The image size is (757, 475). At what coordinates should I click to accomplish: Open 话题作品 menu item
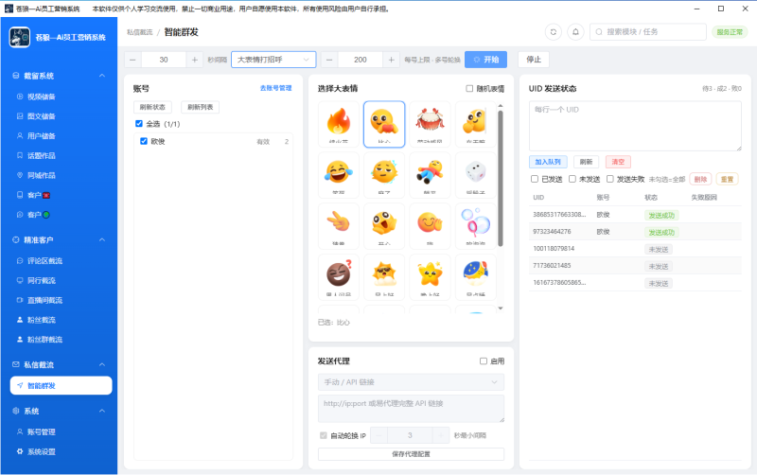click(41, 156)
